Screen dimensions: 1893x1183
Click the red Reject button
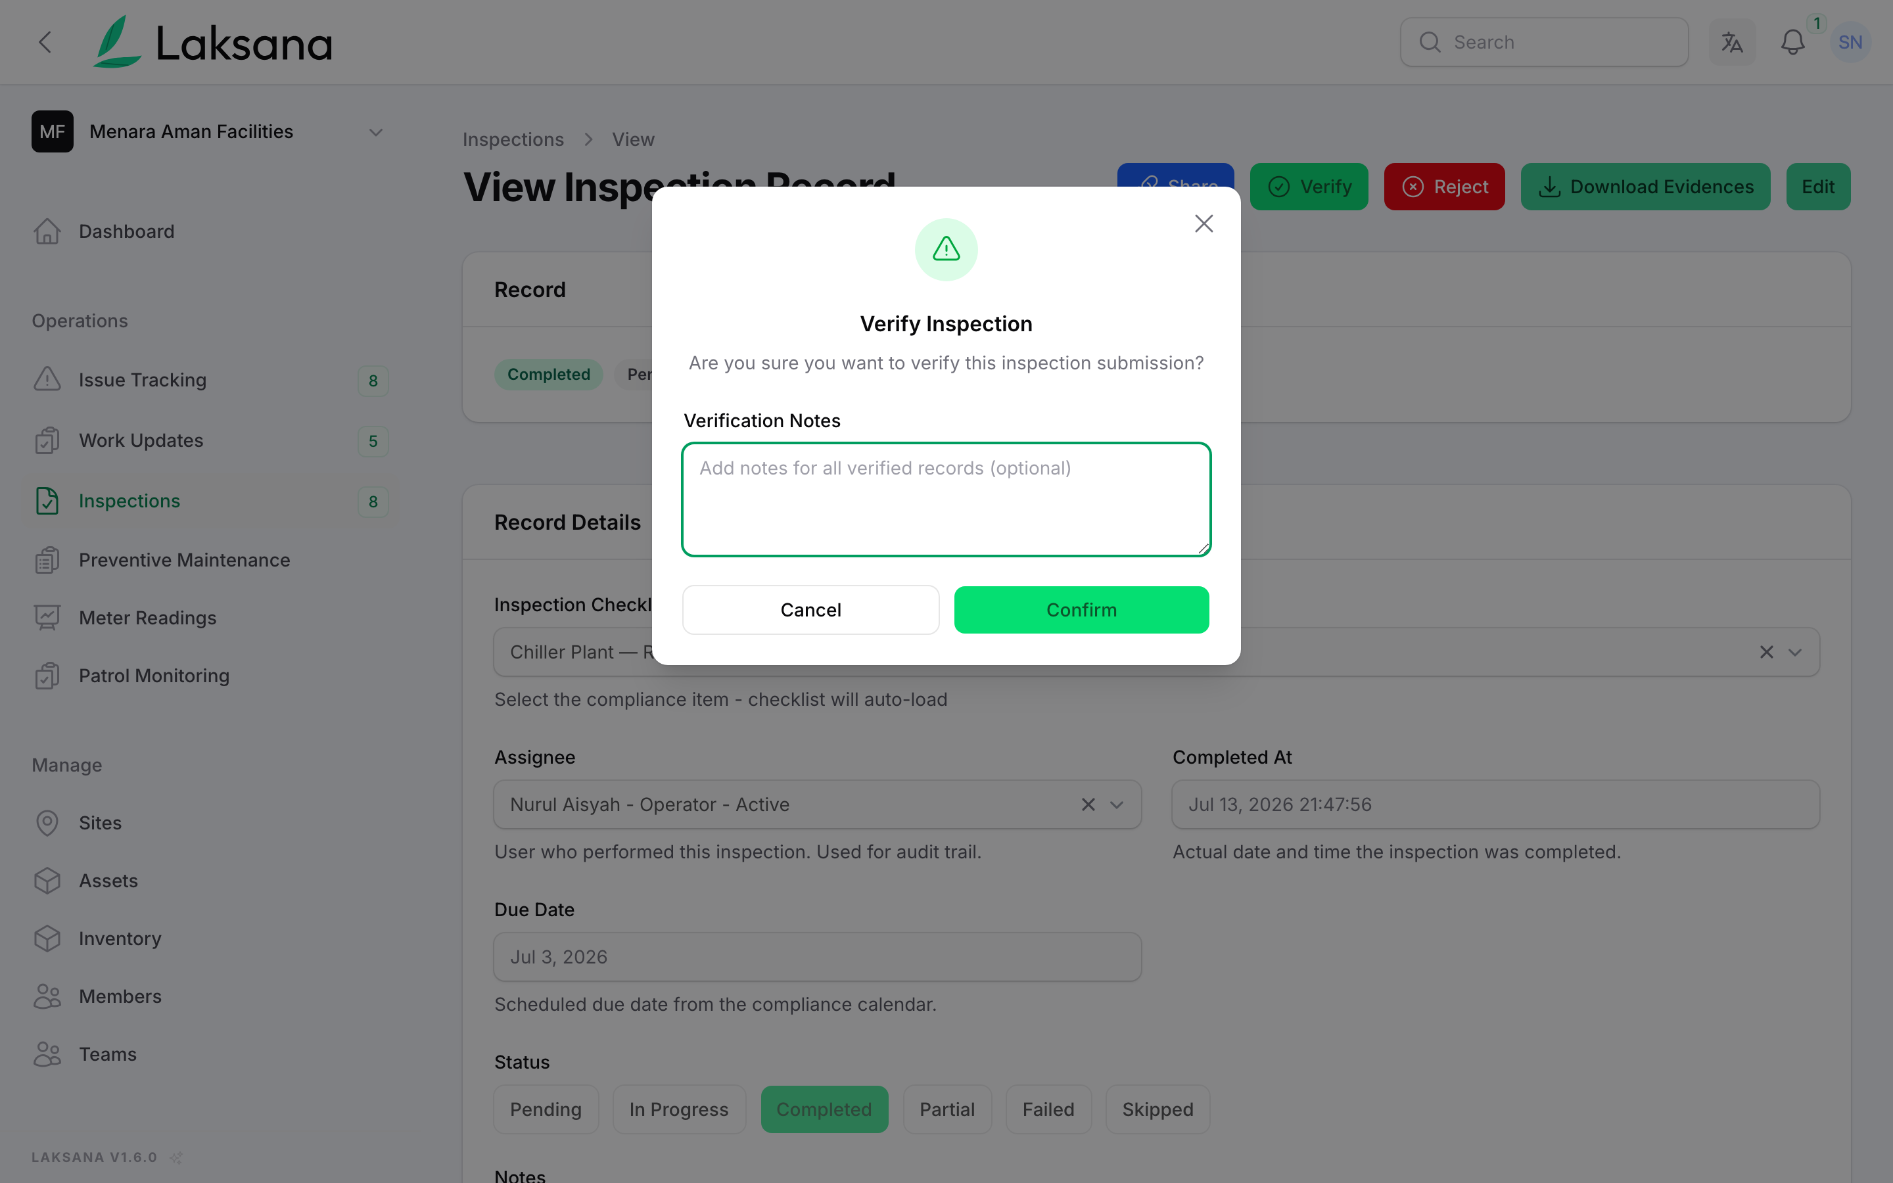click(x=1444, y=186)
